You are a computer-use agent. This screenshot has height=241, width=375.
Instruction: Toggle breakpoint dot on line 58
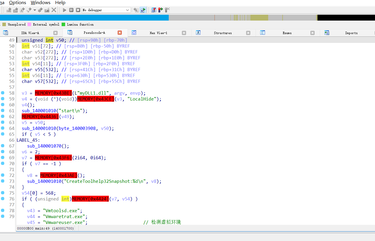(x=3, y=93)
